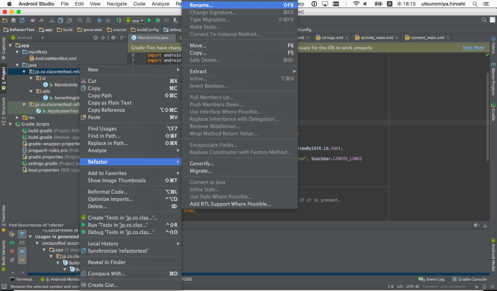Choose Find Usages in context menu
Viewport: 497px width, 291px height.
(130, 129)
